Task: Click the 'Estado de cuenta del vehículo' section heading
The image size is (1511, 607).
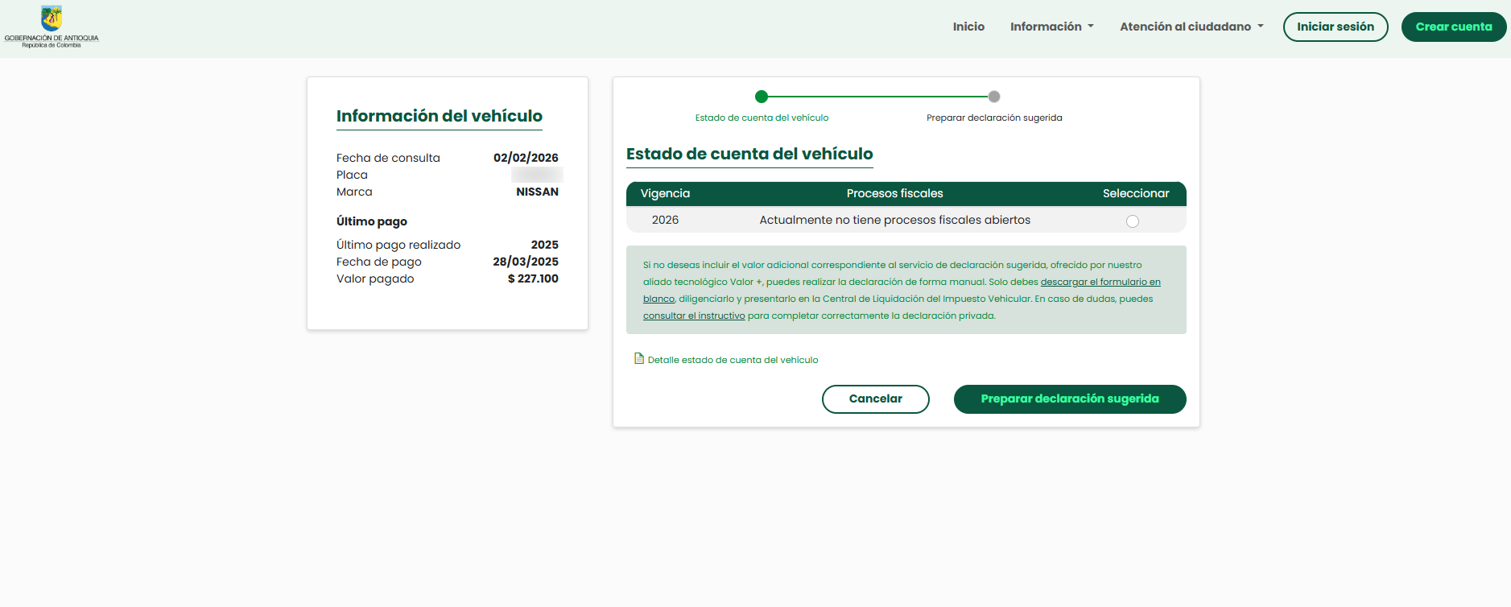Action: 749,154
